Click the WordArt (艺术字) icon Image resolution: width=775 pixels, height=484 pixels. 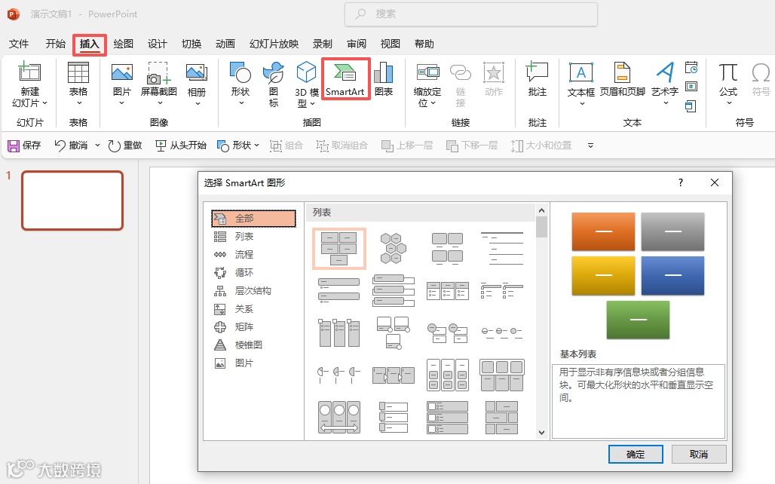point(665,72)
